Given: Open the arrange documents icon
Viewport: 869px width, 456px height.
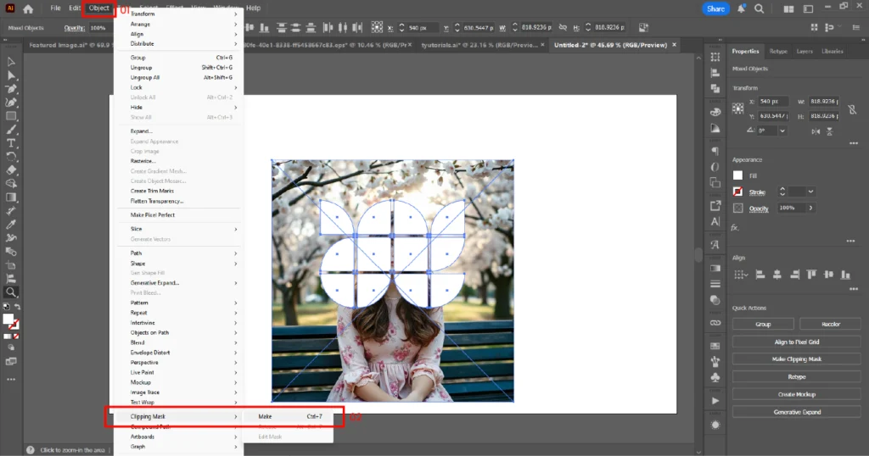Looking at the screenshot, I should point(788,8).
